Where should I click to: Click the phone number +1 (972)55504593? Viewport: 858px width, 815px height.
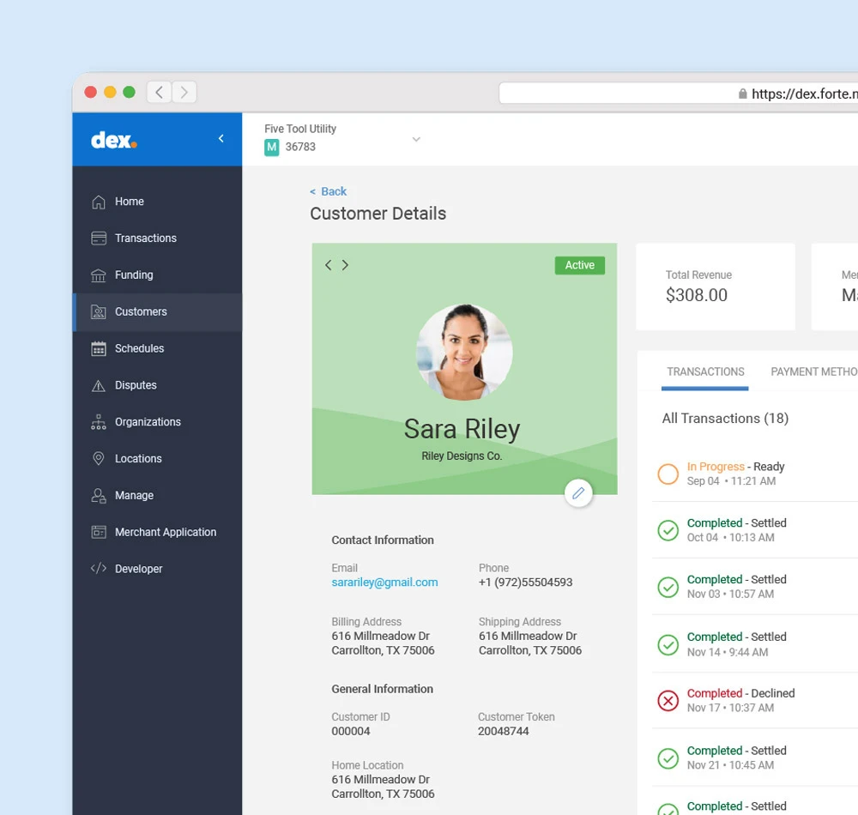[525, 583]
